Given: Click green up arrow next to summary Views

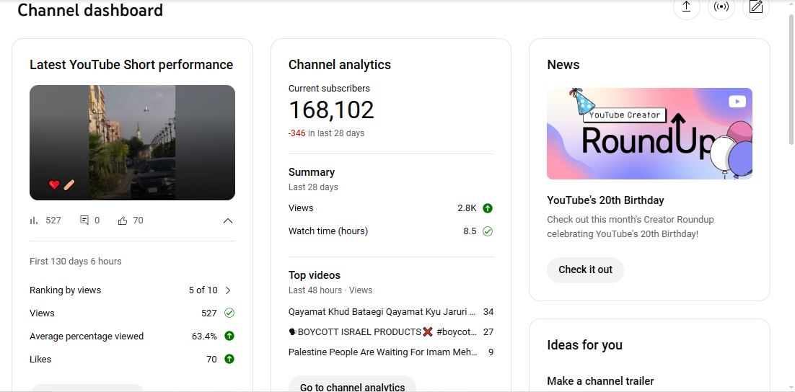Looking at the screenshot, I should coord(488,208).
